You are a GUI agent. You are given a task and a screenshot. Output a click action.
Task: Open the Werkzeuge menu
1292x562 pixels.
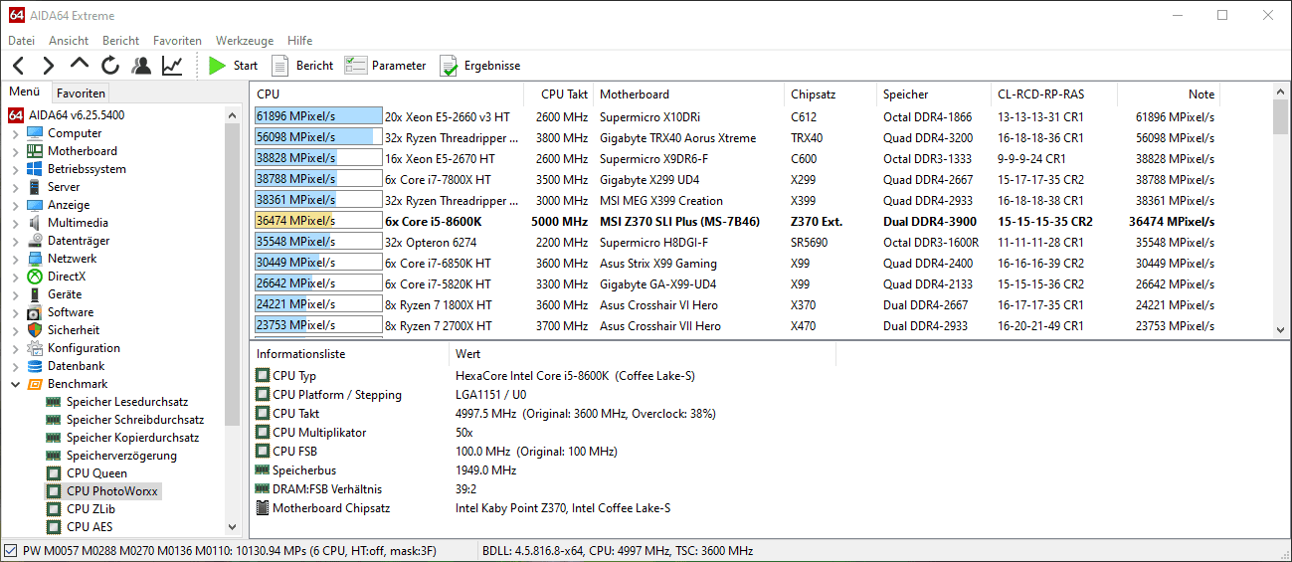[x=245, y=41]
